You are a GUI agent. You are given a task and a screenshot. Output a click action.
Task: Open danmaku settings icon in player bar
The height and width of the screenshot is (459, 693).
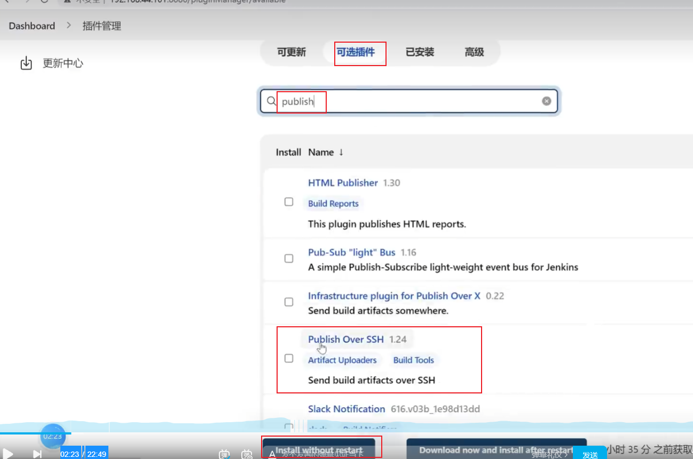click(x=247, y=455)
